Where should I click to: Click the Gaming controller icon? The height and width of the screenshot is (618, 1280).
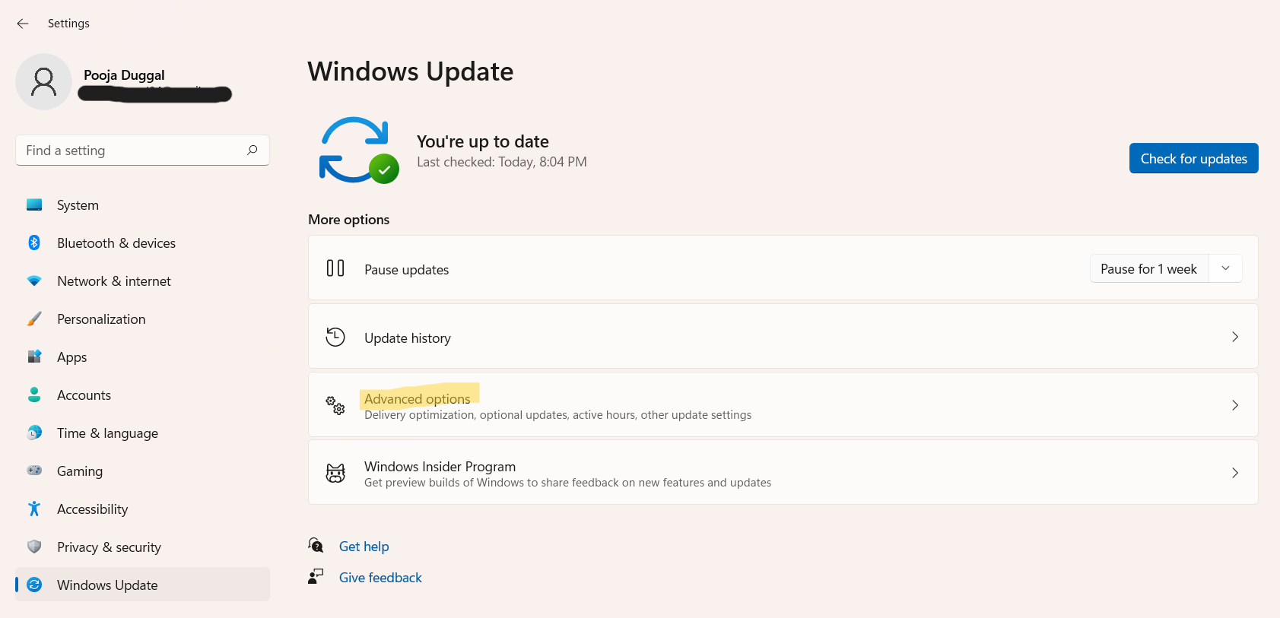[34, 471]
